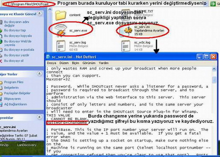Go to Program Files in Diğer Yerler
This screenshot has width=220, height=157.
14,82
